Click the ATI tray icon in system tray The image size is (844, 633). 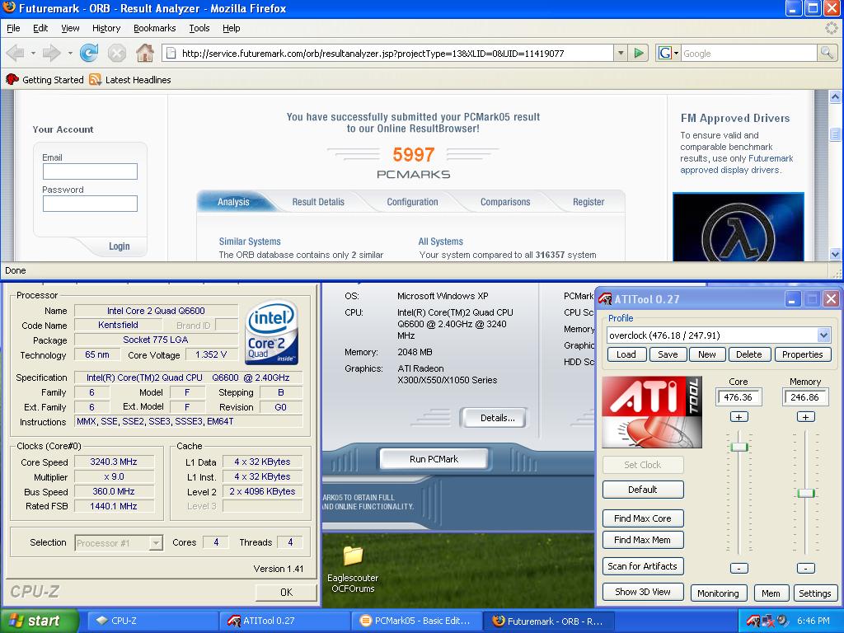pyautogui.click(x=753, y=621)
